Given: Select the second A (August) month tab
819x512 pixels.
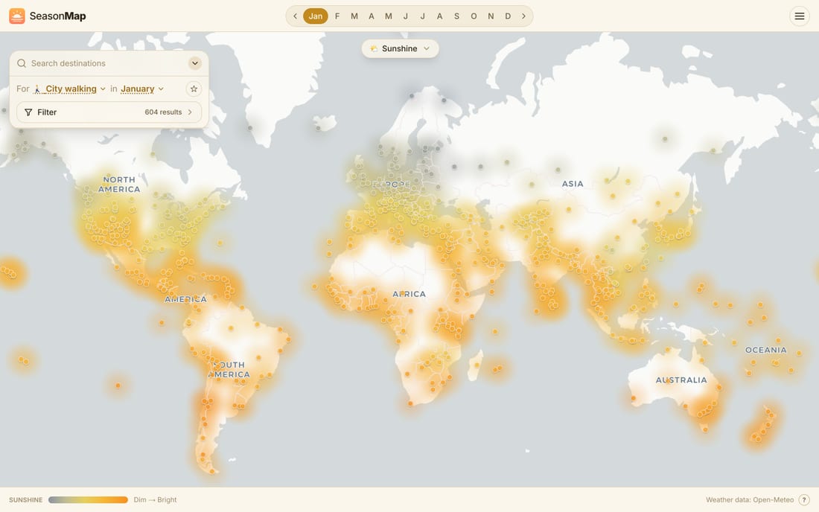Looking at the screenshot, I should [440, 16].
